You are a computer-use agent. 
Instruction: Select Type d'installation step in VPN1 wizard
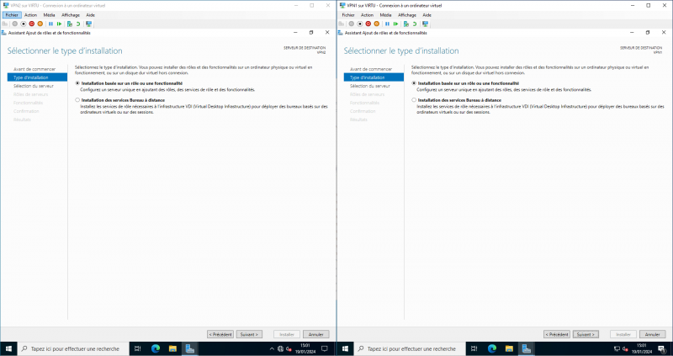pyautogui.click(x=374, y=77)
